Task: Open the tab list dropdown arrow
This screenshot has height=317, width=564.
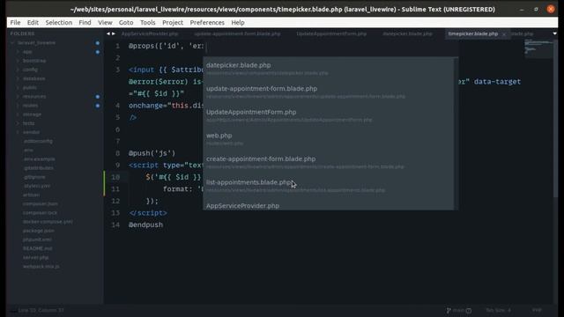Action: click(x=554, y=33)
